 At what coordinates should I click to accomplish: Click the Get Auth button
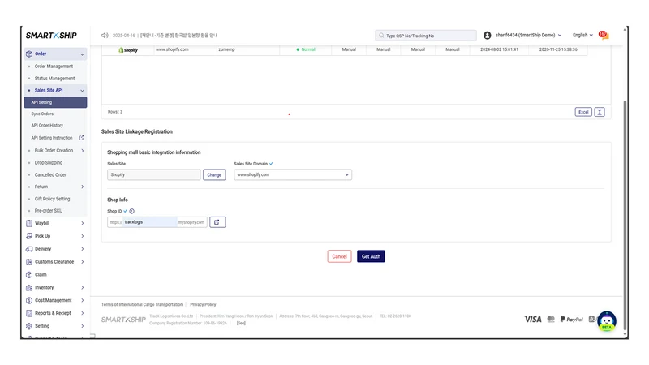[371, 256]
